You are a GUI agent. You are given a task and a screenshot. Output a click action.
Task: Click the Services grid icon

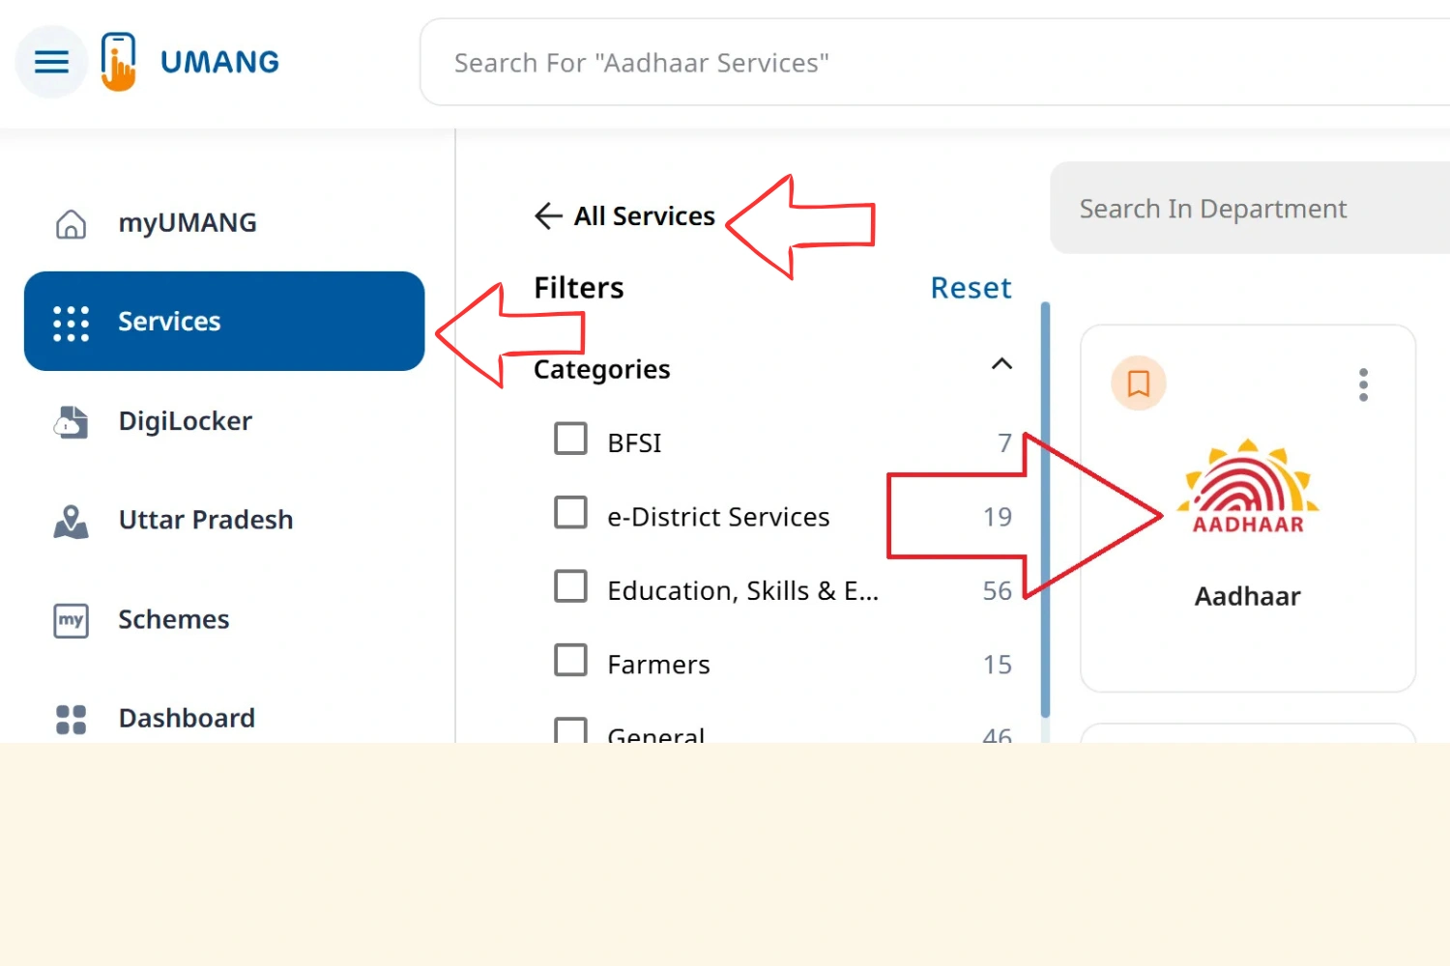point(71,323)
